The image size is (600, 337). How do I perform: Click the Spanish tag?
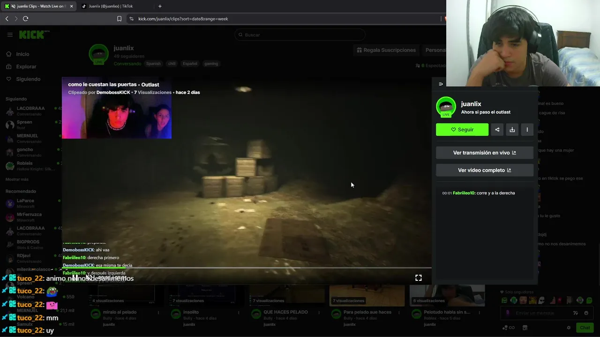click(x=153, y=64)
